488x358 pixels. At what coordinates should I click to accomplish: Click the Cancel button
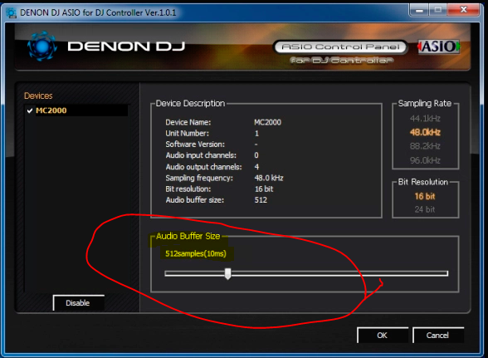click(x=438, y=336)
